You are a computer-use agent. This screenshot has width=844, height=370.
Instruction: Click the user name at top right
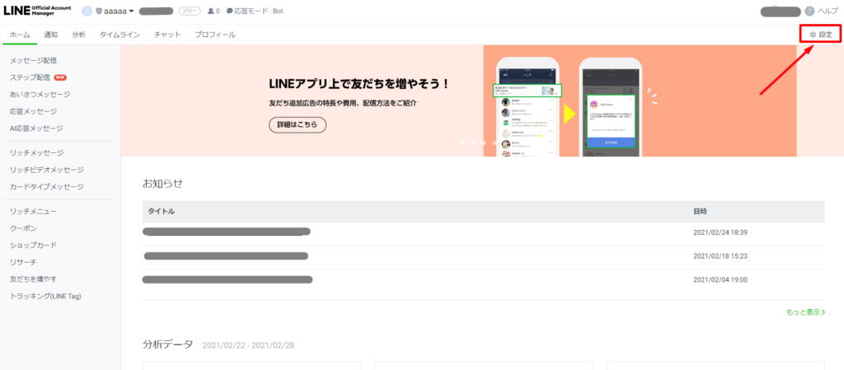tap(781, 12)
